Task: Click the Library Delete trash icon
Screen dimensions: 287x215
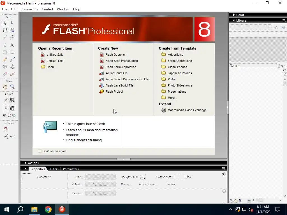Action: (x=249, y=201)
